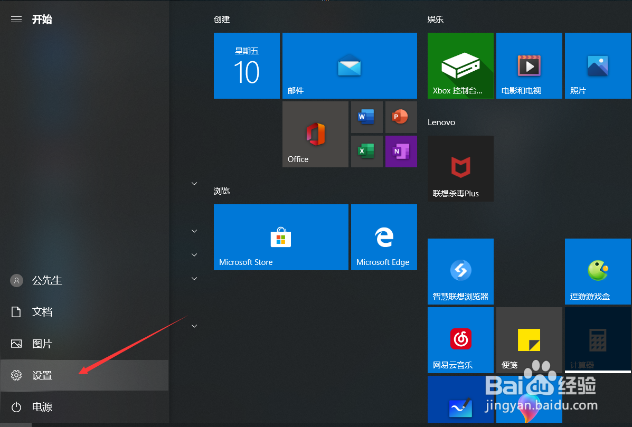632x427 pixels.
Task: Open the 公先生 user account
Action: click(84, 280)
